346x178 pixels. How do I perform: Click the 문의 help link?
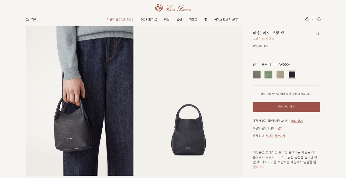(280, 128)
